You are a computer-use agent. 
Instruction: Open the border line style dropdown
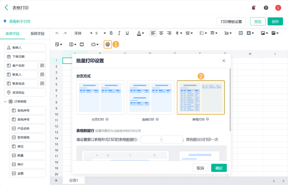pos(214,33)
